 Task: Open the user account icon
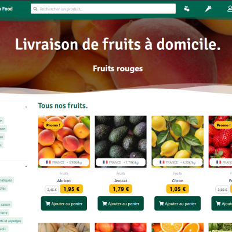(230, 9)
